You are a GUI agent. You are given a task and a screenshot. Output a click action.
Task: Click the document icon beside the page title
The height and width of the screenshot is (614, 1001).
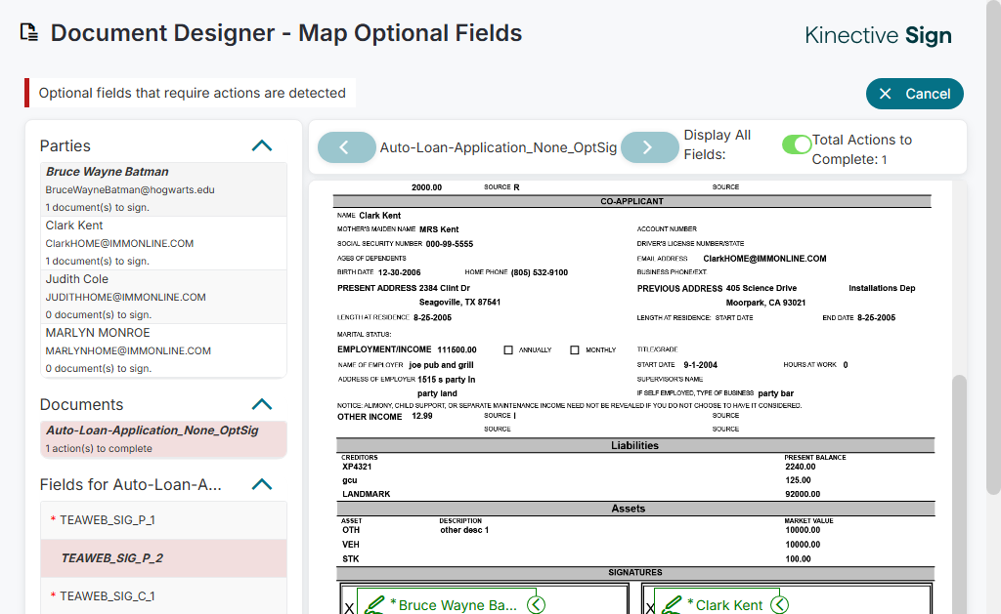tap(29, 33)
